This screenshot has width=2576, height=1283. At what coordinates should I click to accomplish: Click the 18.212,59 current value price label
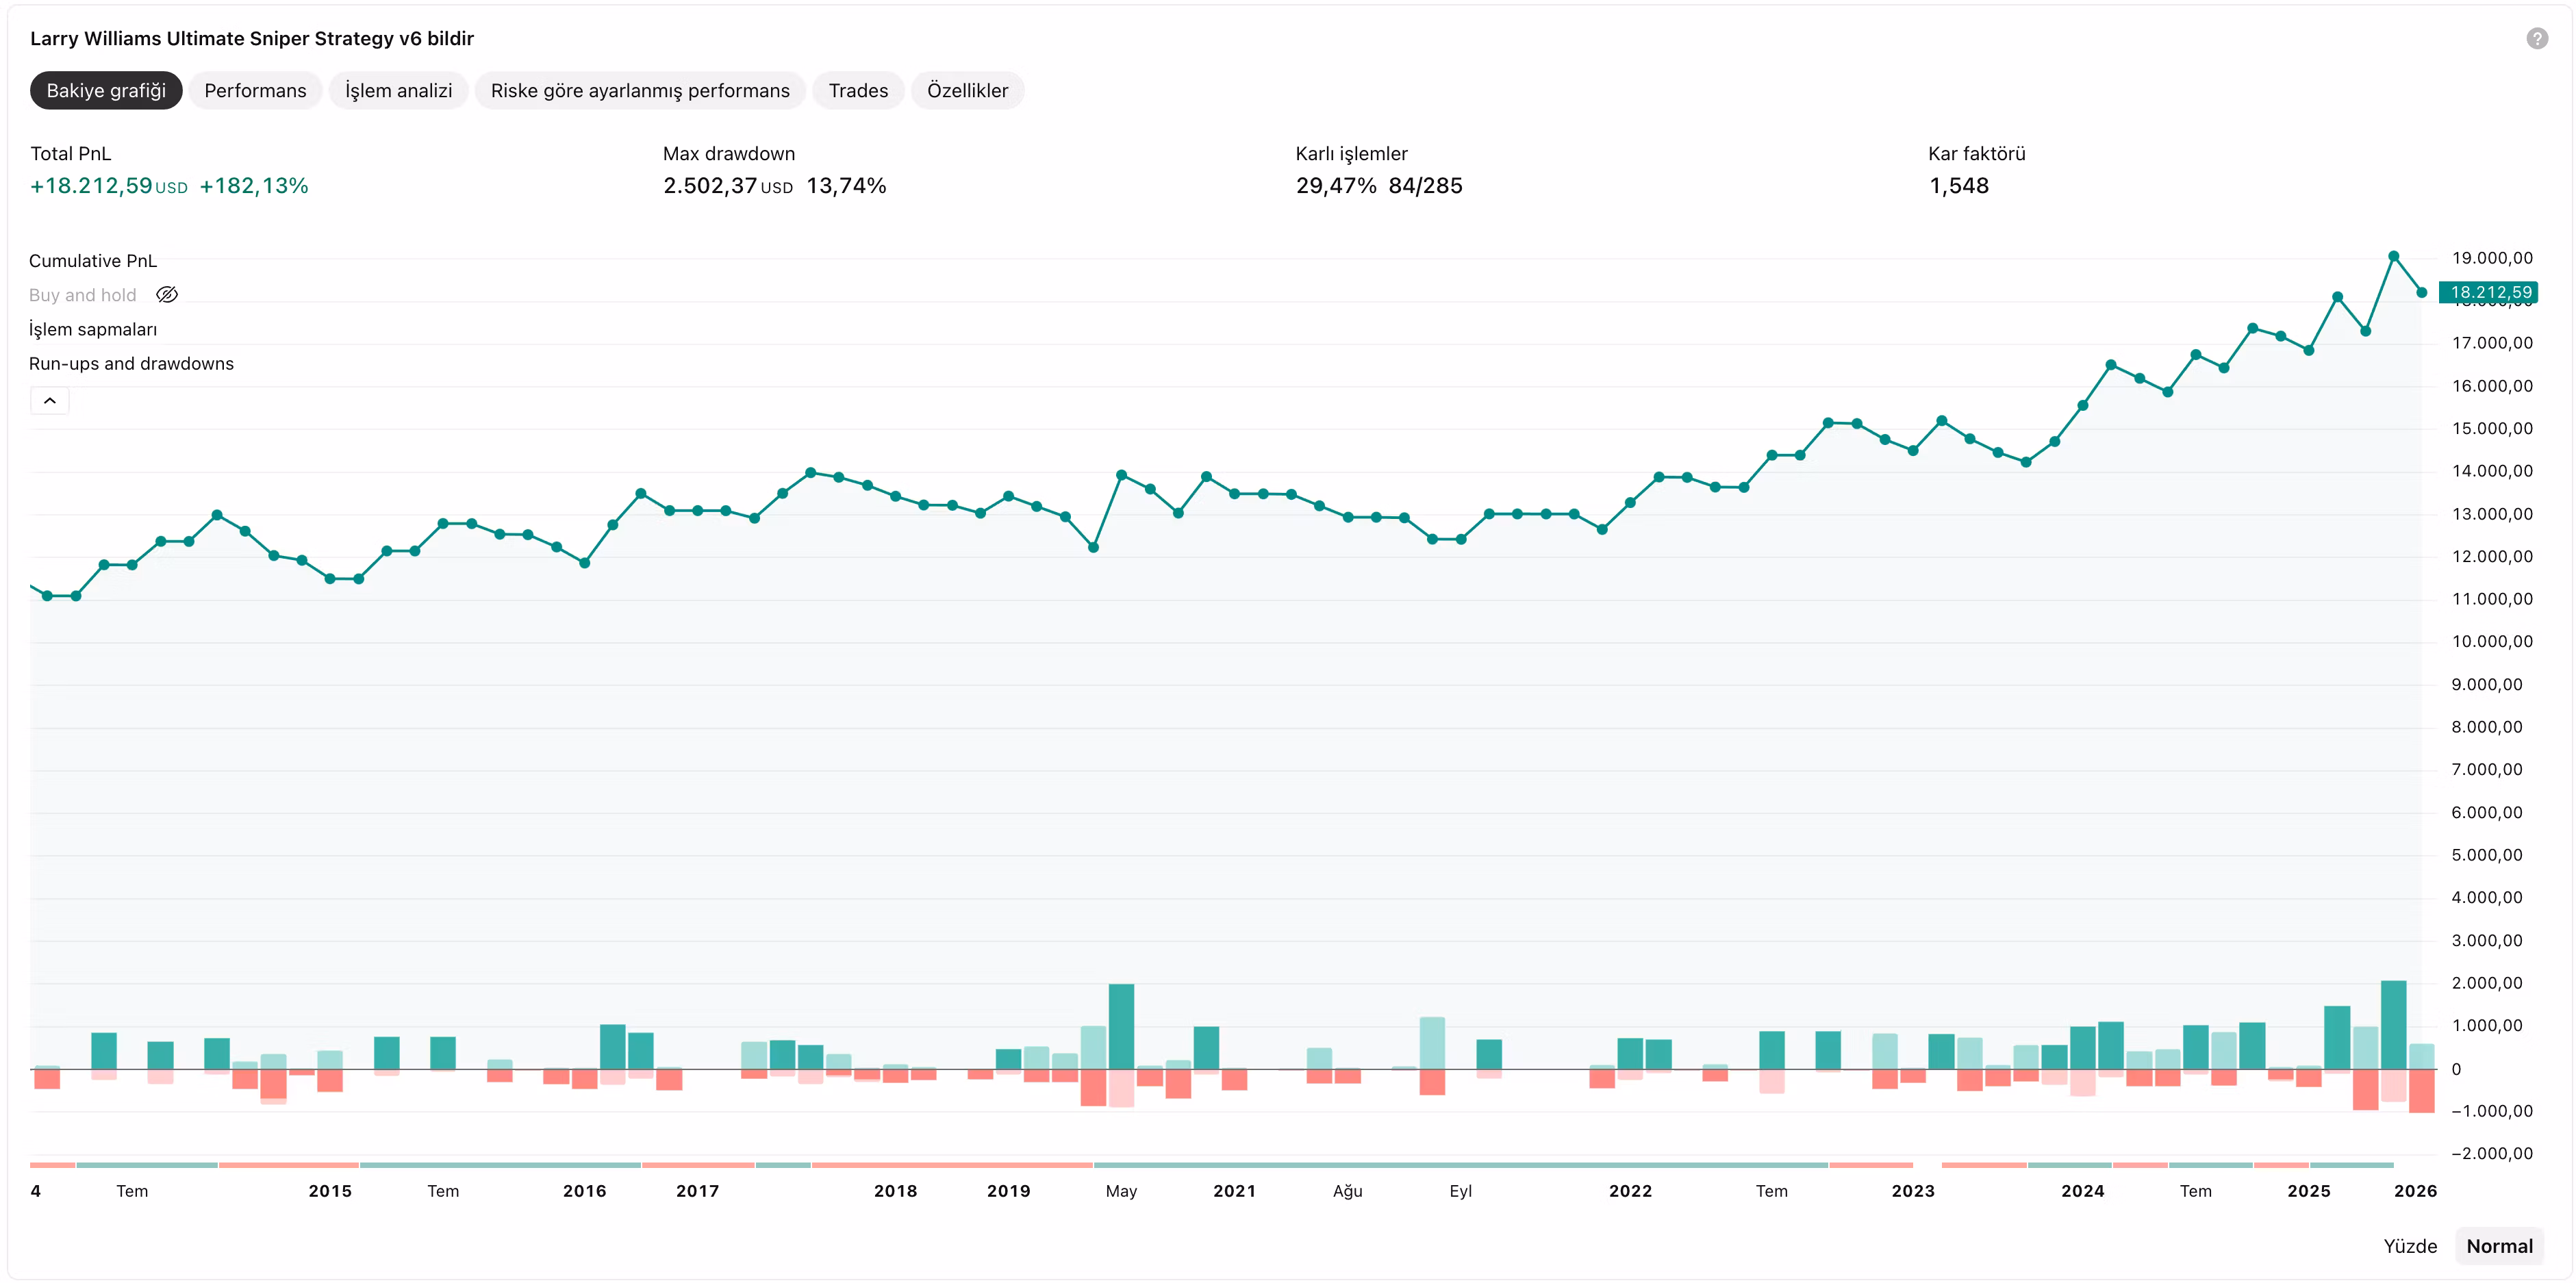coord(2489,293)
